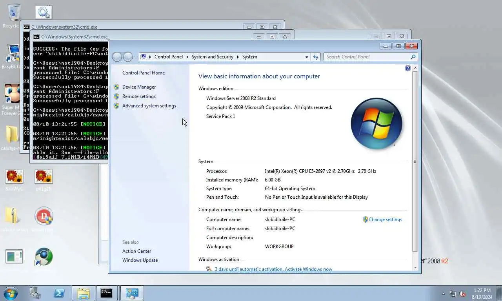Viewport: 502px width, 301px height.
Task: Go to Control Panel Home
Action: 144,73
